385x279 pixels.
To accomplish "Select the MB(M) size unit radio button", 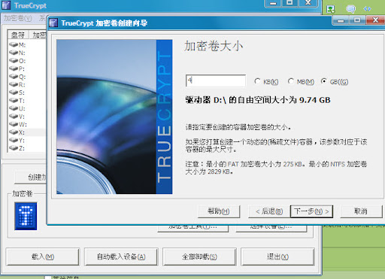I will 291,81.
